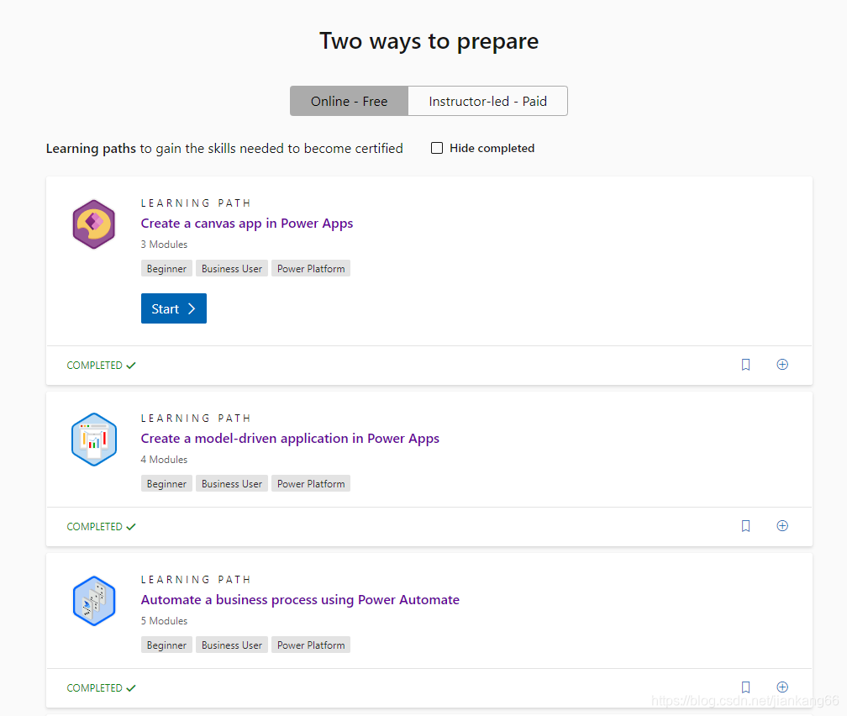
Task: Tick the Hide completed checkbox
Action: click(x=436, y=148)
